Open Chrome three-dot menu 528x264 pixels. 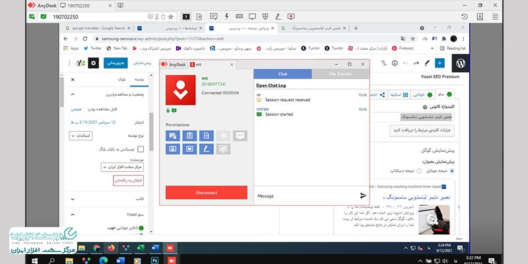pyautogui.click(x=463, y=39)
